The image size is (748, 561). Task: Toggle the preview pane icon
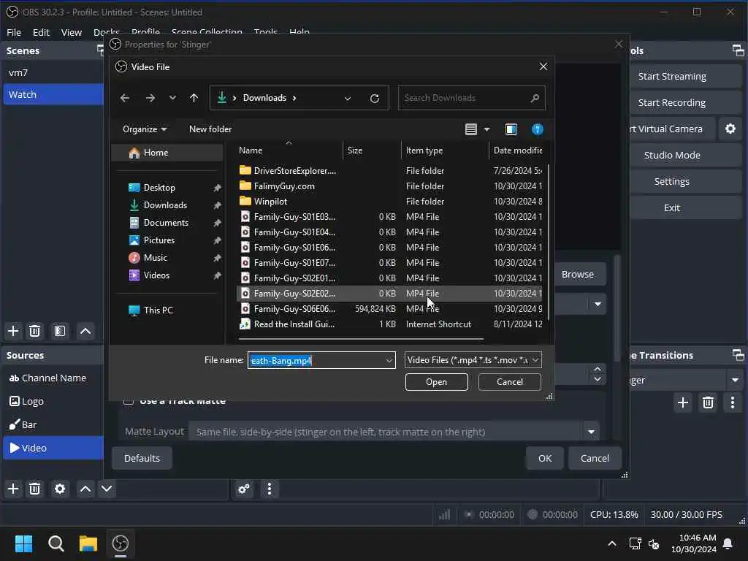[x=511, y=129]
